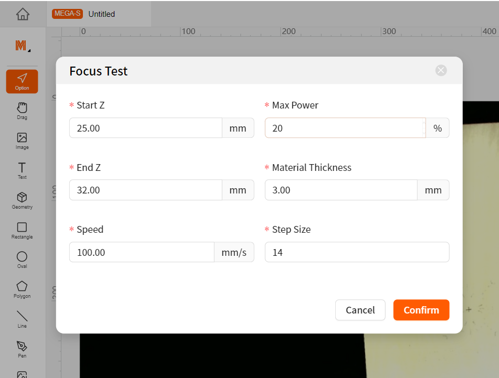Click the Material Thickness input field
Viewport: 499px width, 378px height.
click(x=341, y=190)
